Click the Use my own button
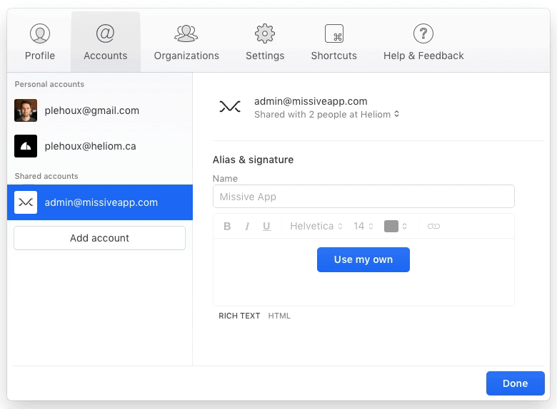Screen dimensions: 557x409 click(363, 260)
